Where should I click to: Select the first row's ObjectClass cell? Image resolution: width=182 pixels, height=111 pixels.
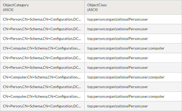[x=117, y=19]
